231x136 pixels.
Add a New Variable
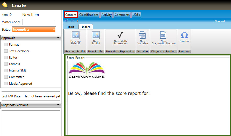pyautogui.click(x=142, y=35)
